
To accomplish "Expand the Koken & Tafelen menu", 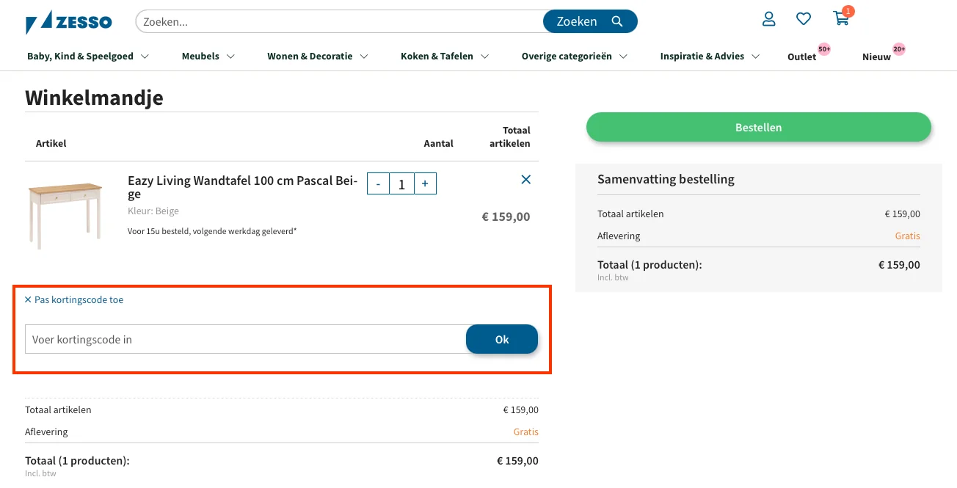I will (444, 57).
